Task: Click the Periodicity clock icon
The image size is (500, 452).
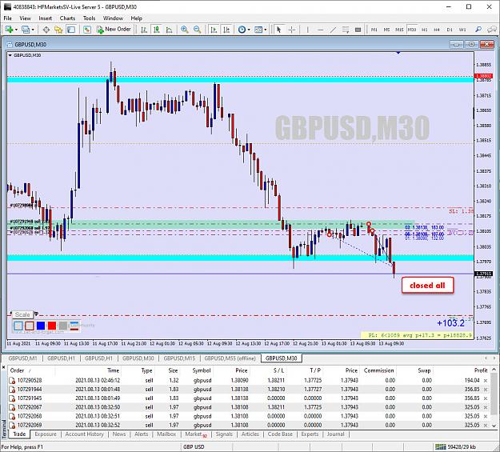Action: [242, 30]
